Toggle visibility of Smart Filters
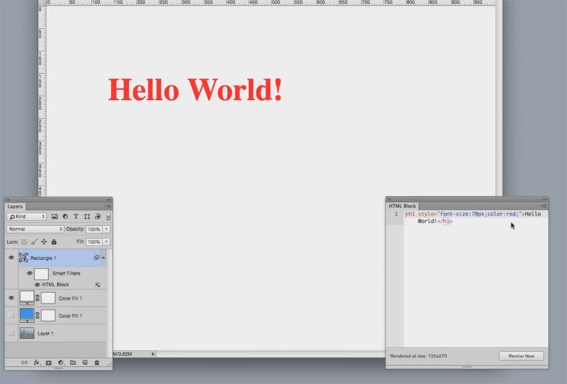This screenshot has width=567, height=384. [29, 273]
